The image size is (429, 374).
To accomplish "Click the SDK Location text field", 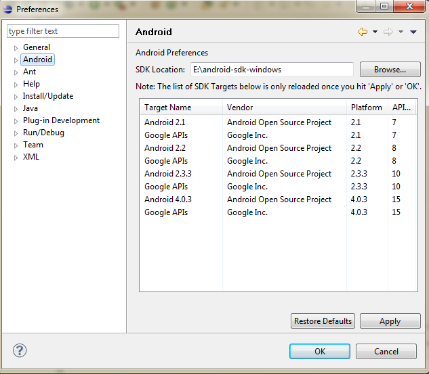I will [272, 70].
